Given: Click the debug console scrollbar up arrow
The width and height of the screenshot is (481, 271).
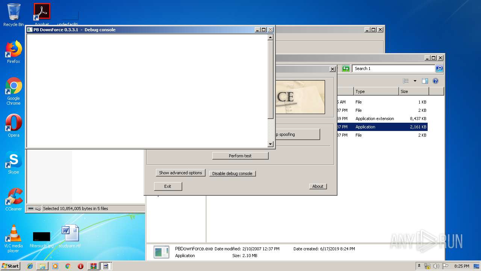Looking at the screenshot, I should (270, 37).
